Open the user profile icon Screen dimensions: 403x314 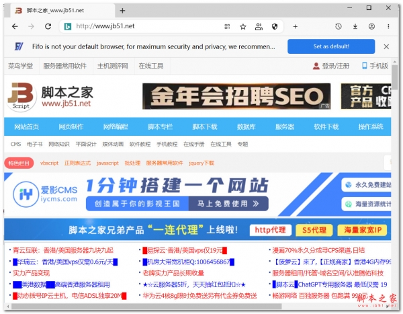coord(371,26)
